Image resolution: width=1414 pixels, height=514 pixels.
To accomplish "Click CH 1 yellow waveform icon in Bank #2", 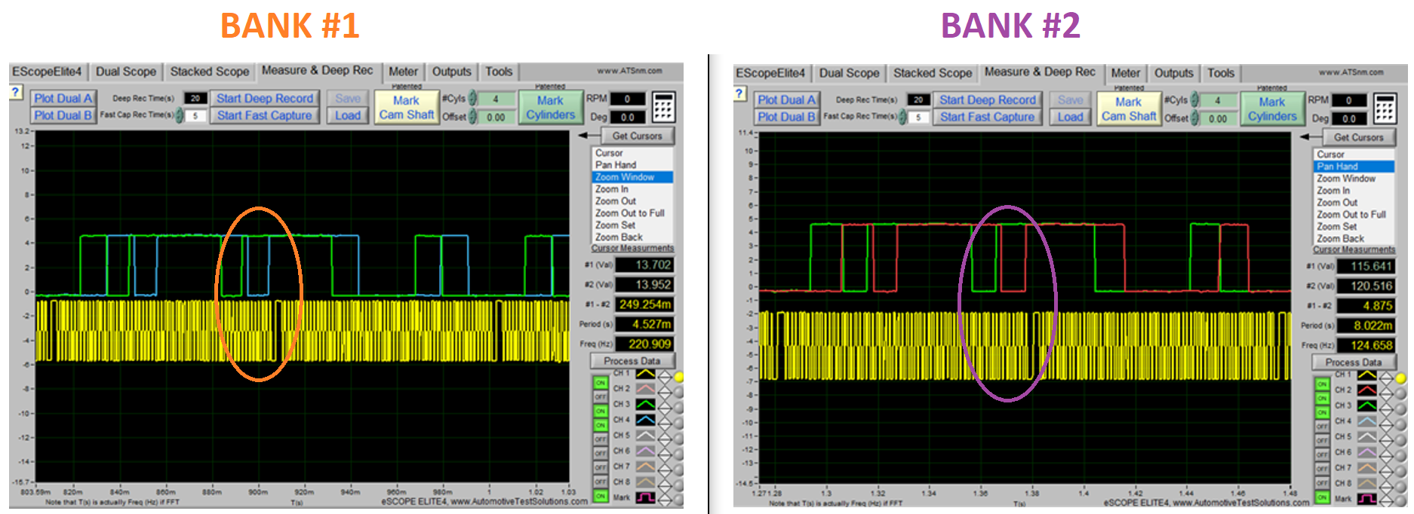I will 1367,375.
